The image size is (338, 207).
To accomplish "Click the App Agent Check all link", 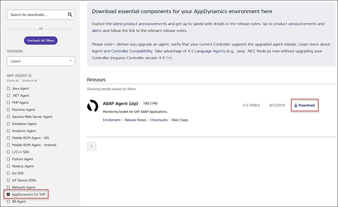I will tap(13, 80).
